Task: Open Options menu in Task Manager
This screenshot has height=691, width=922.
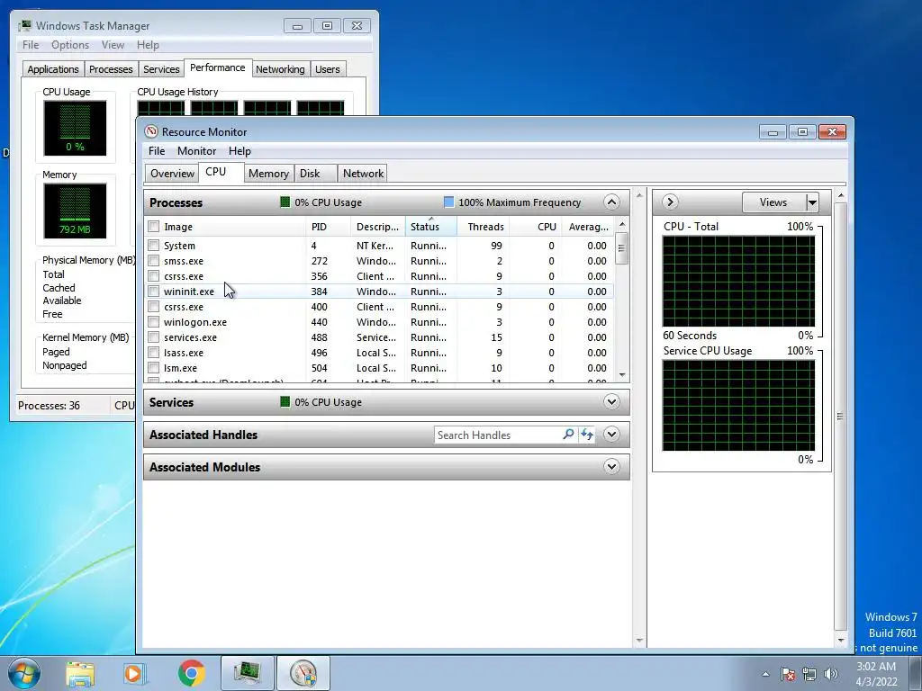Action: click(x=70, y=45)
